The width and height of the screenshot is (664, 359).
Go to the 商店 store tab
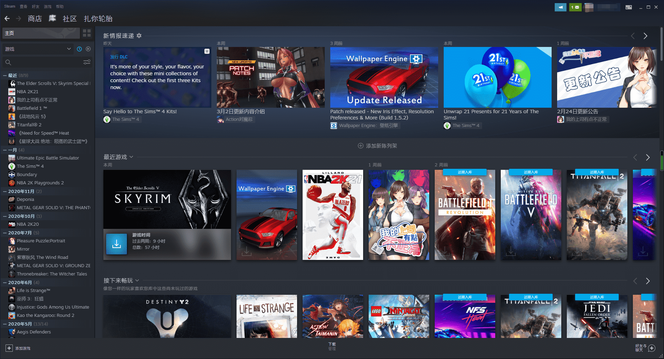[35, 19]
